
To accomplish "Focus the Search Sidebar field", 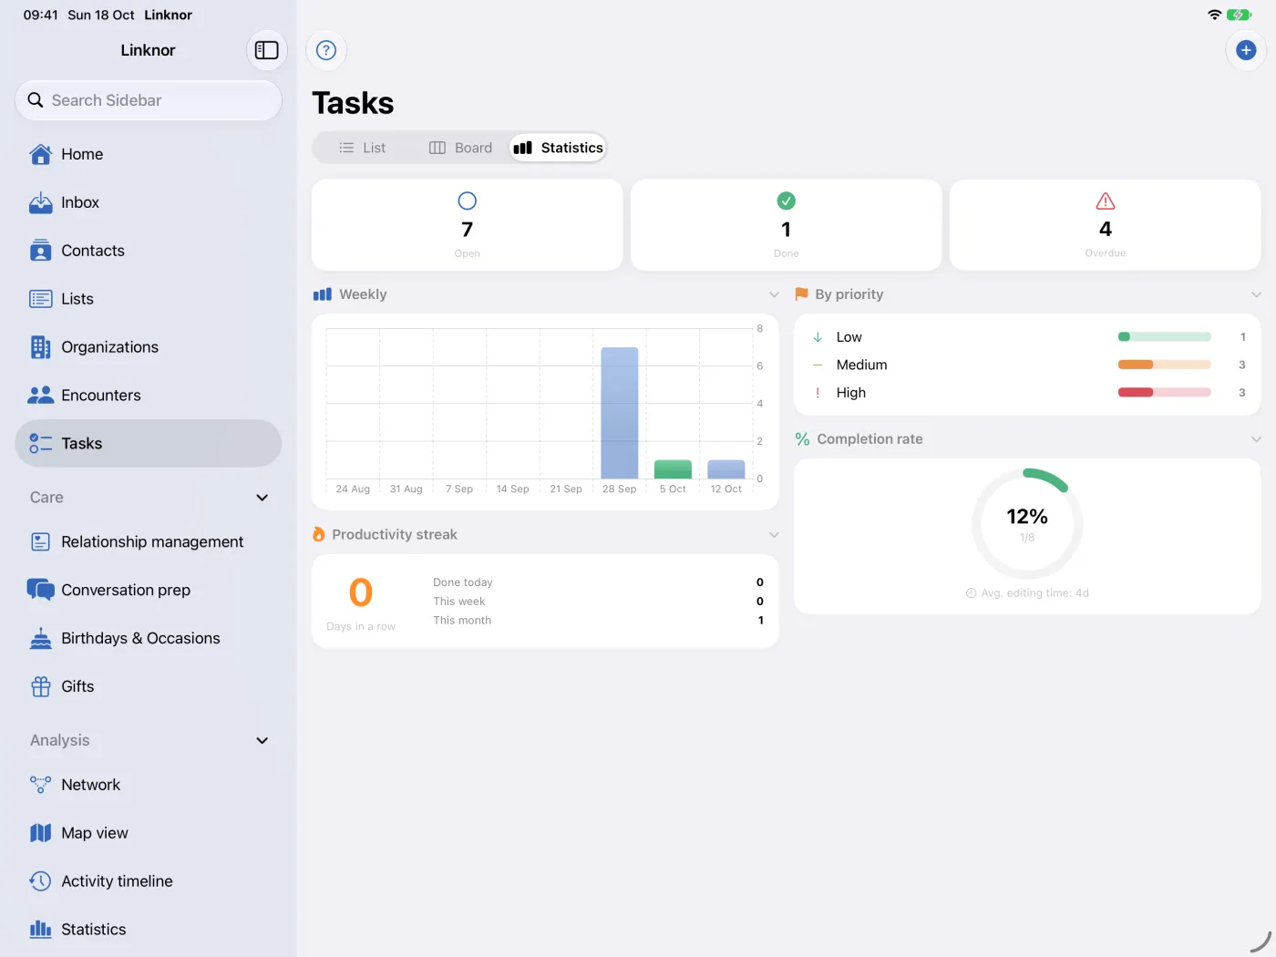I will tap(149, 100).
